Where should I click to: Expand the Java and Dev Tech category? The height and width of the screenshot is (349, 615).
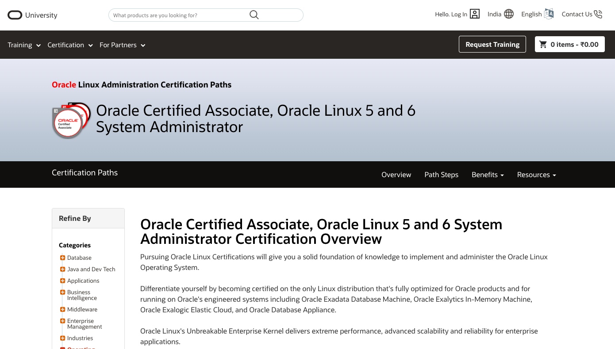tap(63, 269)
